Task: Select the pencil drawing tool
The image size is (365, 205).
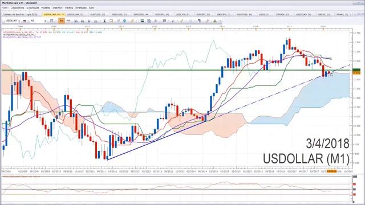Action: point(132,21)
